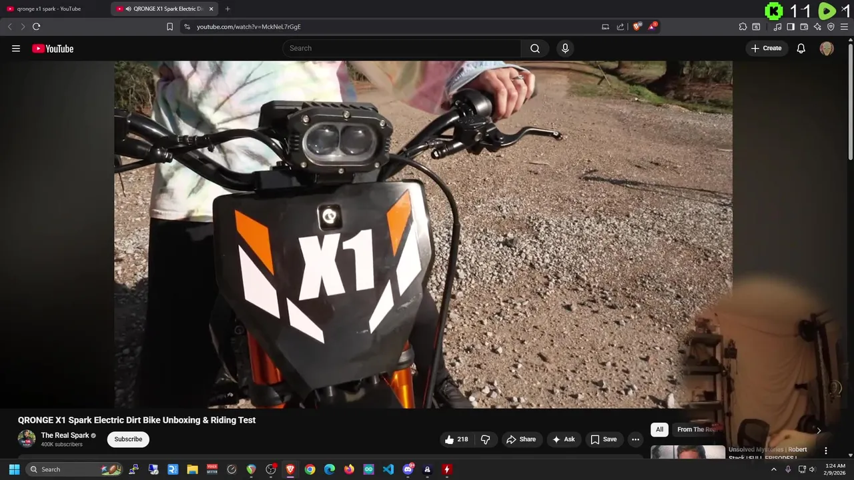Open Leo AI sparkle icon in toolbar
The width and height of the screenshot is (854, 480).
(817, 27)
